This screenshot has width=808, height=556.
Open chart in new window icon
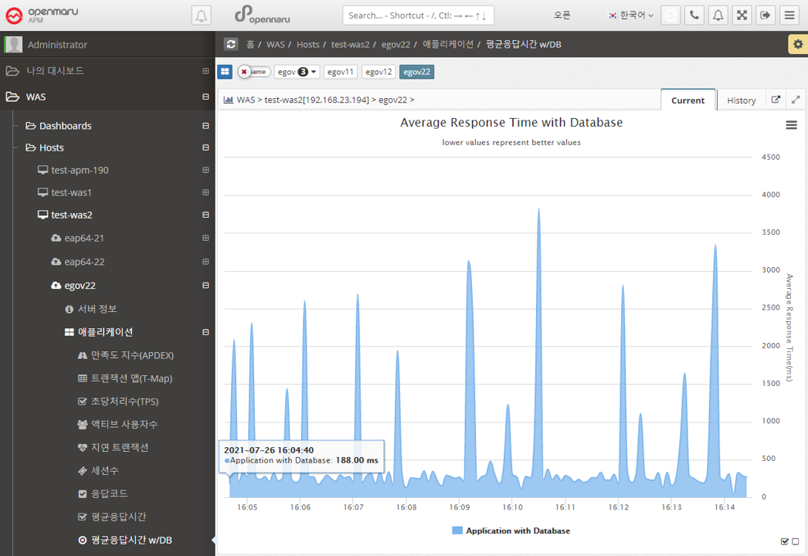coord(776,100)
